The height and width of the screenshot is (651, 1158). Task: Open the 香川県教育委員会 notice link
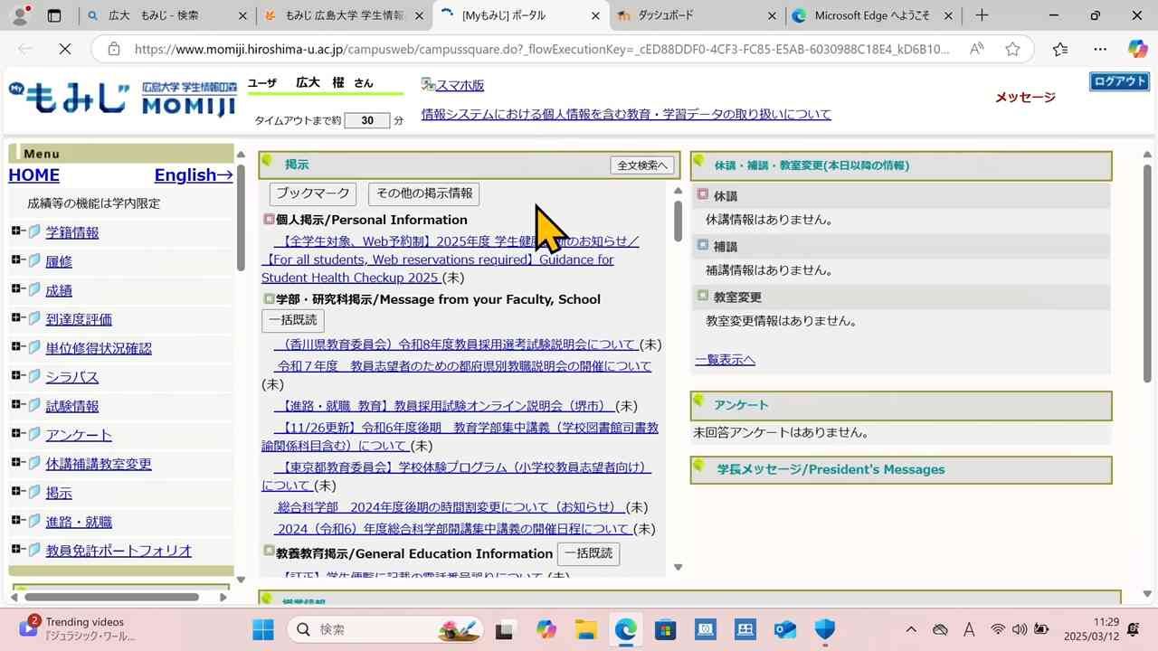pos(456,344)
